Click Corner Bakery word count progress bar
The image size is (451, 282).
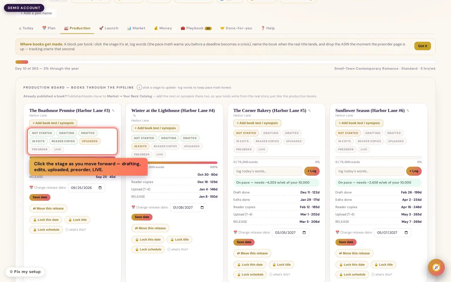point(277,157)
